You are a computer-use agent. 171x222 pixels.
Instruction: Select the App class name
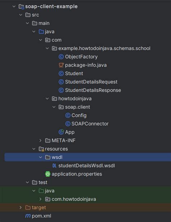coord(70,132)
